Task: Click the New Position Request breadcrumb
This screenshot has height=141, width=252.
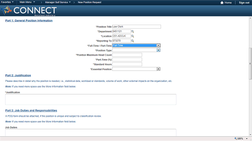Action: coord(89,2)
